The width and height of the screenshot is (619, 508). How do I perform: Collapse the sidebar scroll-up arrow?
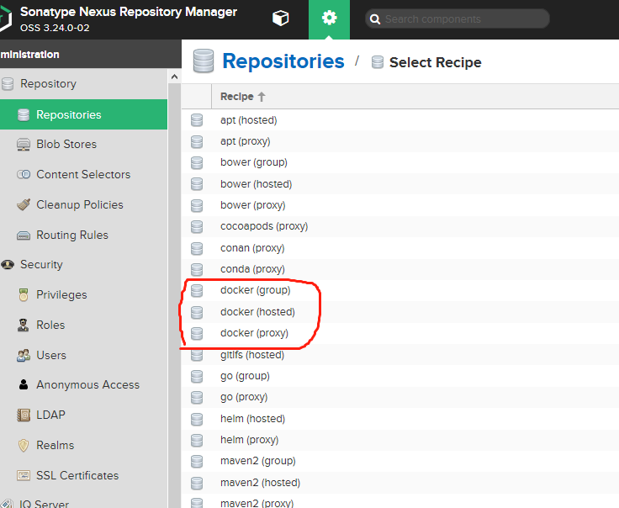(x=174, y=77)
